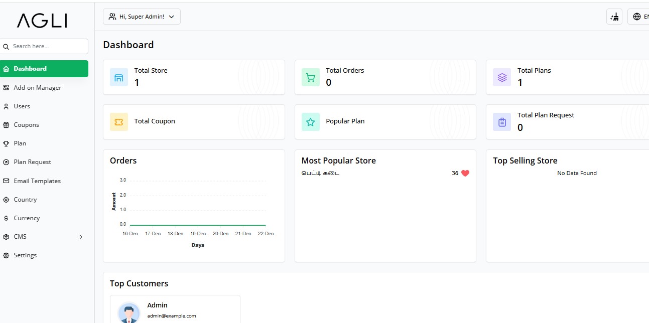Open the Hi, Super Admin! dropdown
This screenshot has height=323, width=649.
tap(142, 17)
